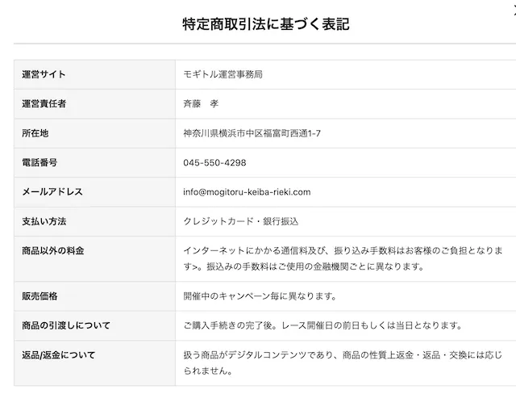Click the phone number 045-550-4298

pos(214,162)
